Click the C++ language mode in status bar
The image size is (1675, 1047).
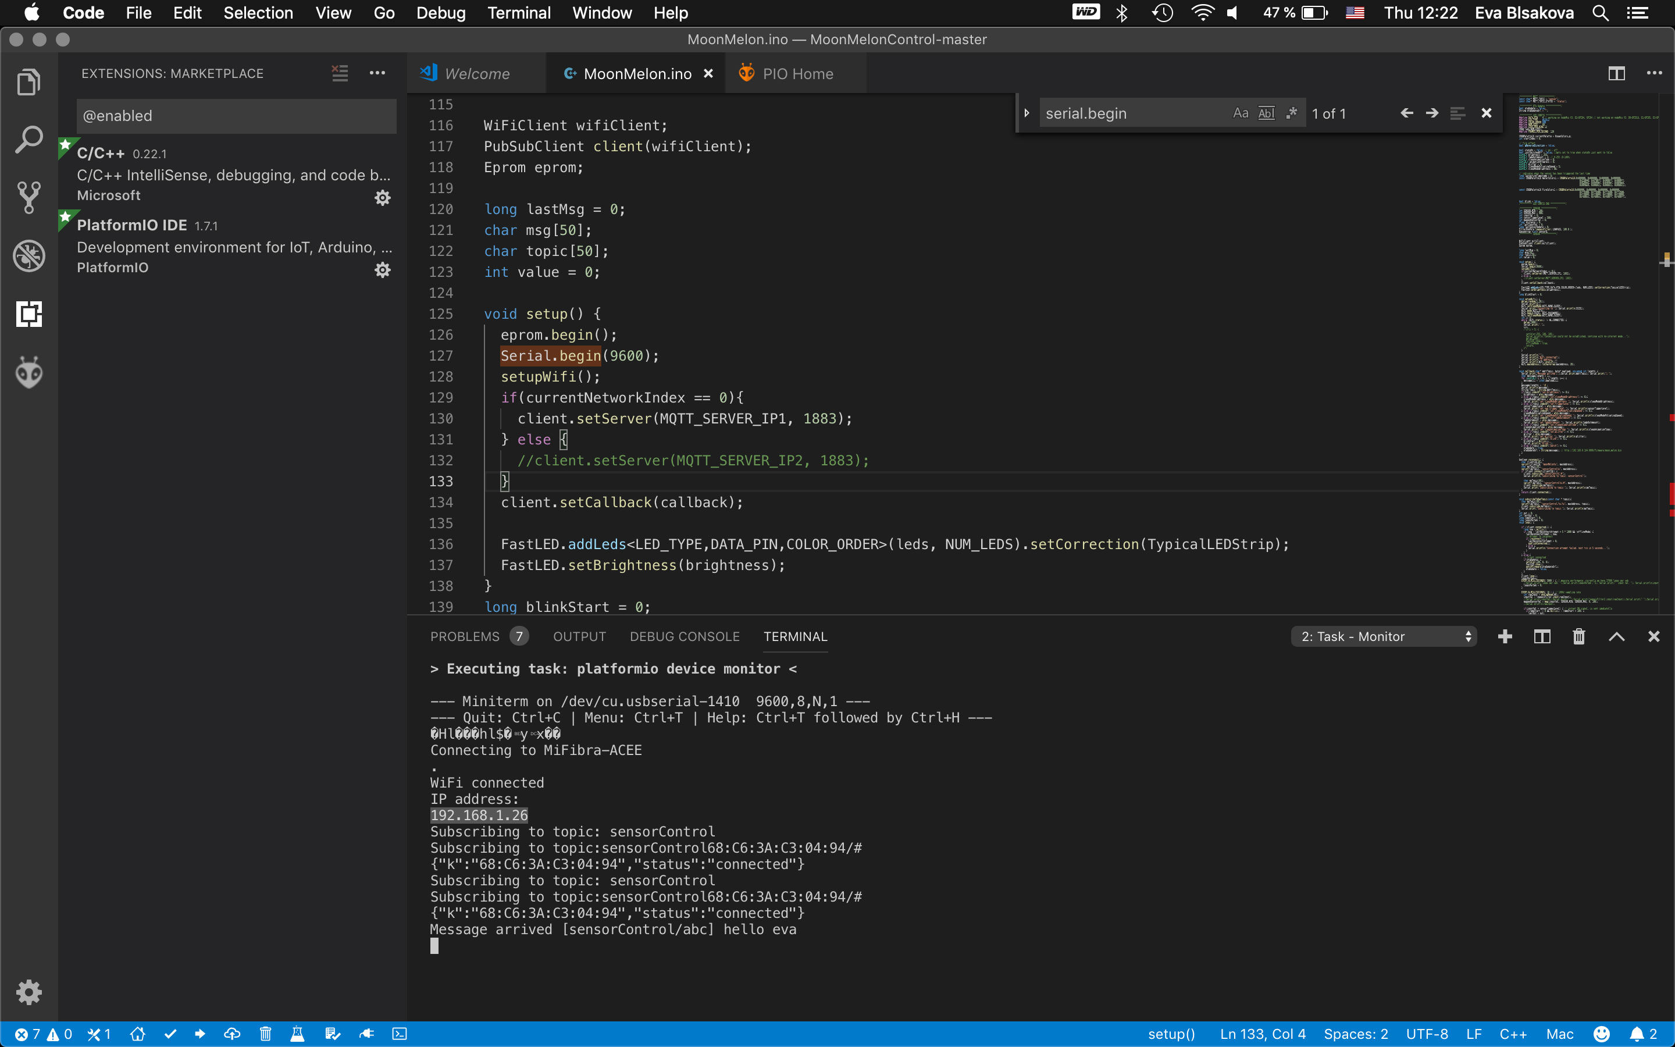[1513, 1034]
